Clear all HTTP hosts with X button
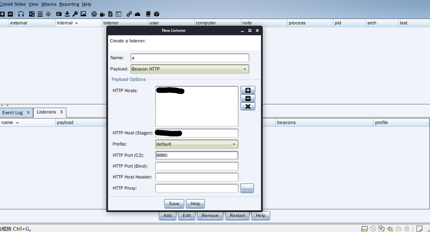 [248, 107]
